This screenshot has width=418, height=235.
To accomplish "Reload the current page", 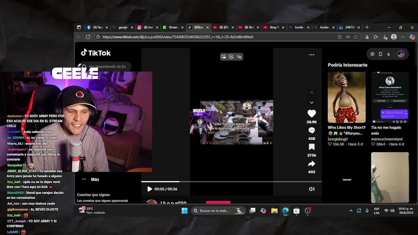I will pos(88,37).
